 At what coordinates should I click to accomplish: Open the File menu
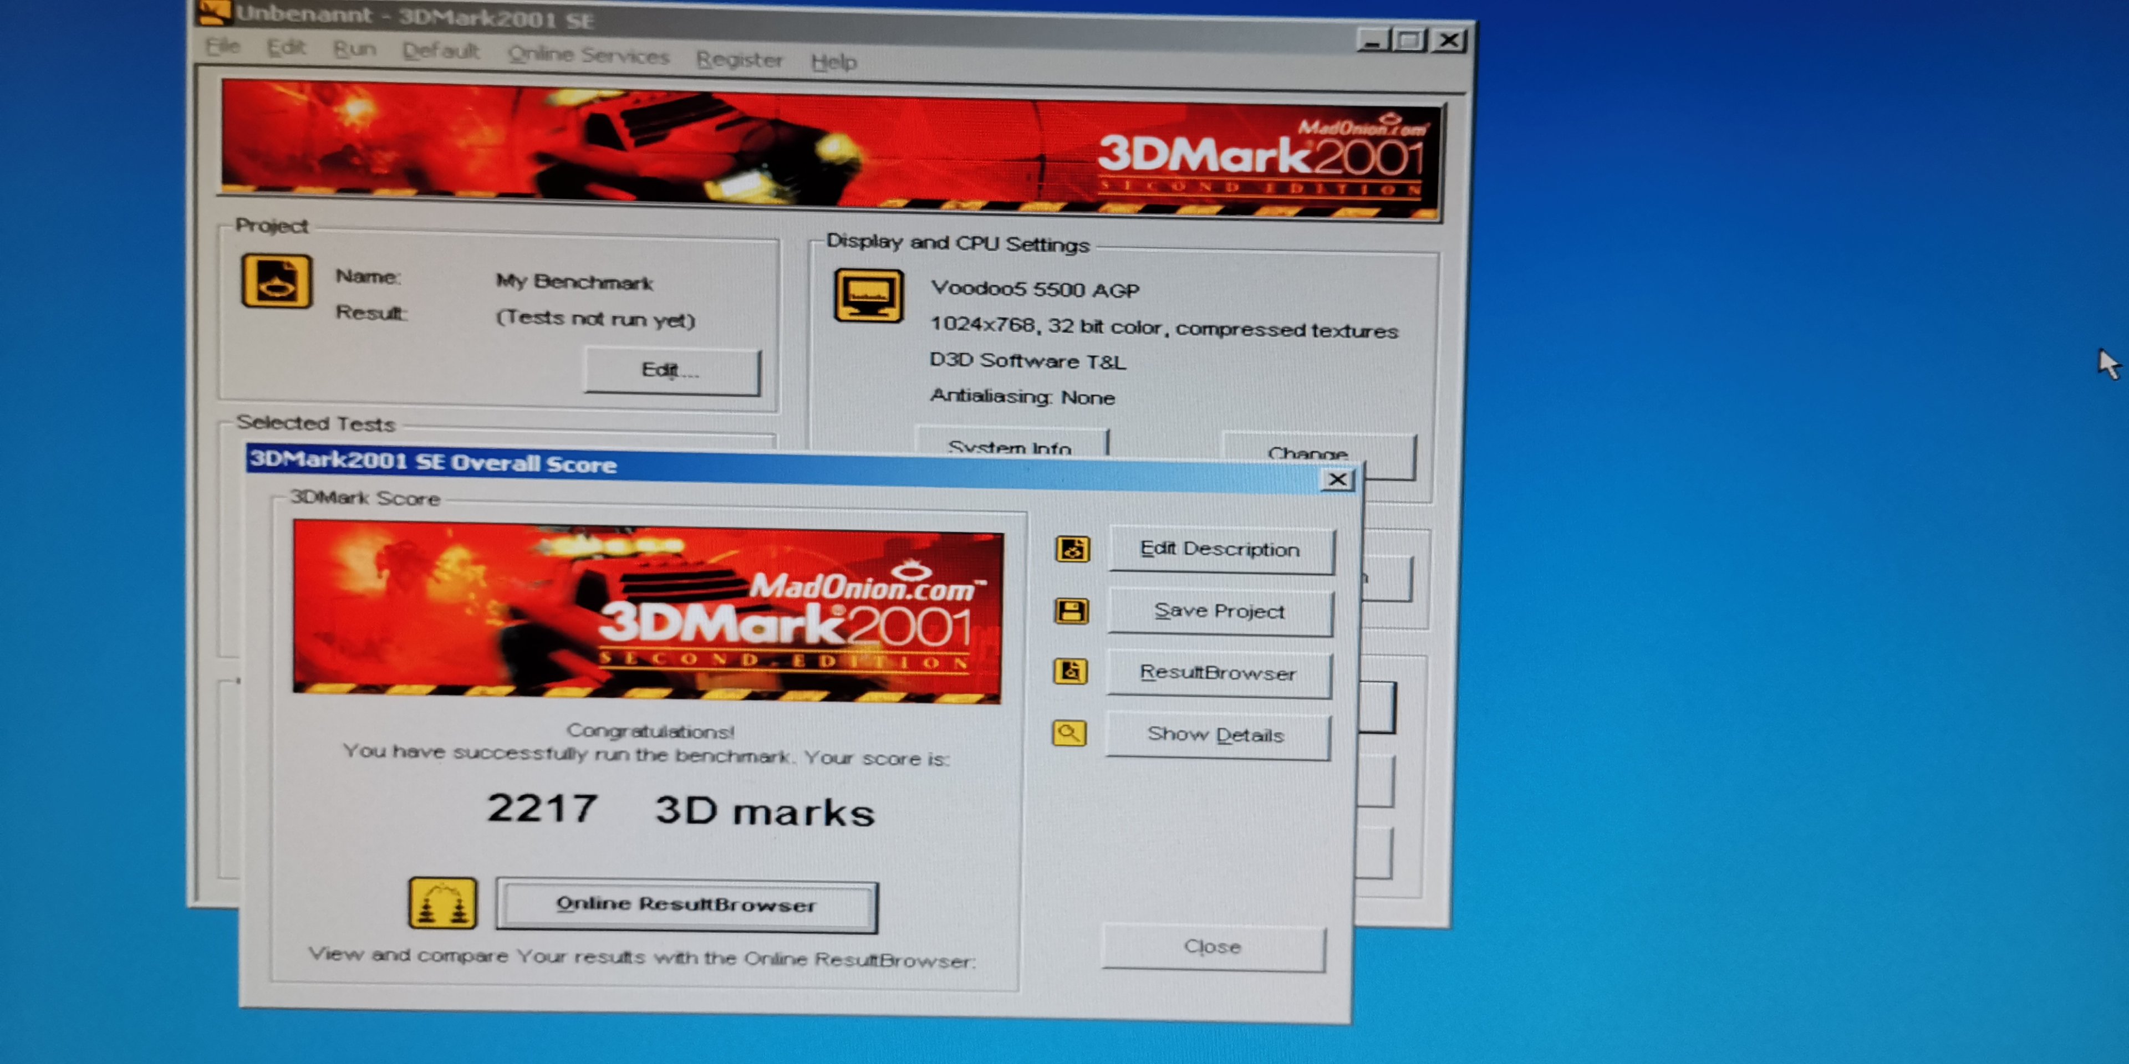pyautogui.click(x=222, y=46)
